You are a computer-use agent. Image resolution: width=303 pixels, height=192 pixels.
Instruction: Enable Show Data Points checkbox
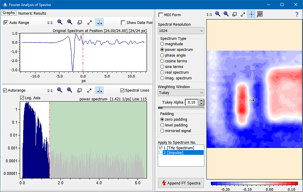click(x=123, y=23)
